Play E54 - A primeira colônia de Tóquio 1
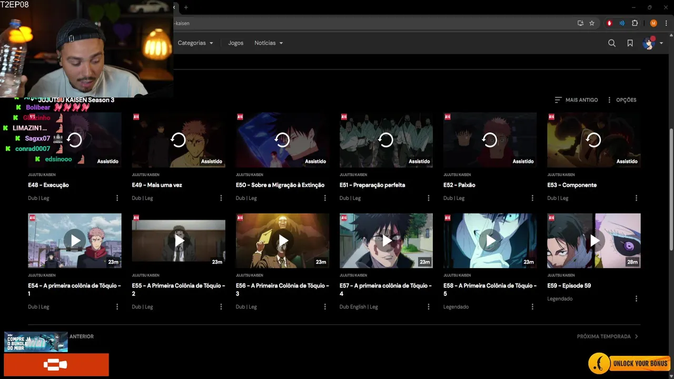This screenshot has width=674, height=379. tap(75, 241)
